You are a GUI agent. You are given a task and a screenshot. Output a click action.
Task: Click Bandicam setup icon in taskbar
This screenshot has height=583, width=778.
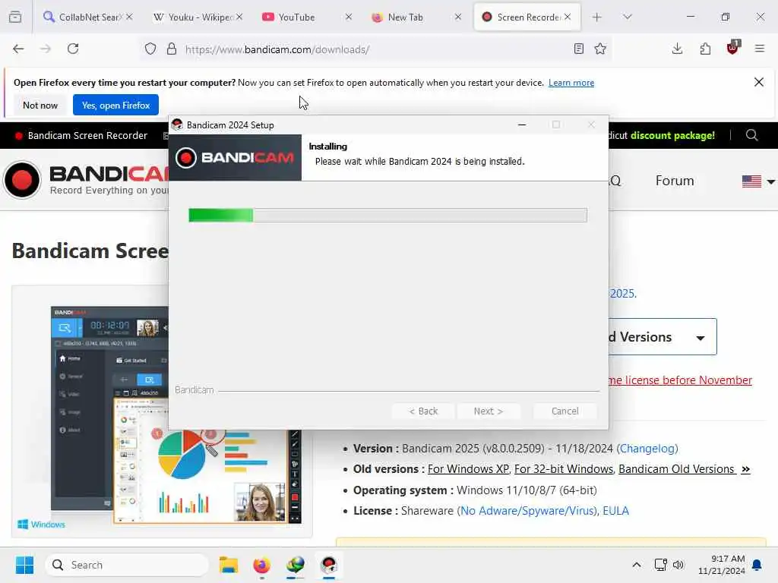click(328, 565)
